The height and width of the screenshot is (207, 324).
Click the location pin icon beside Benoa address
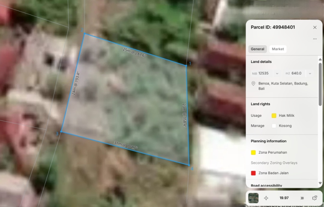pyautogui.click(x=253, y=84)
